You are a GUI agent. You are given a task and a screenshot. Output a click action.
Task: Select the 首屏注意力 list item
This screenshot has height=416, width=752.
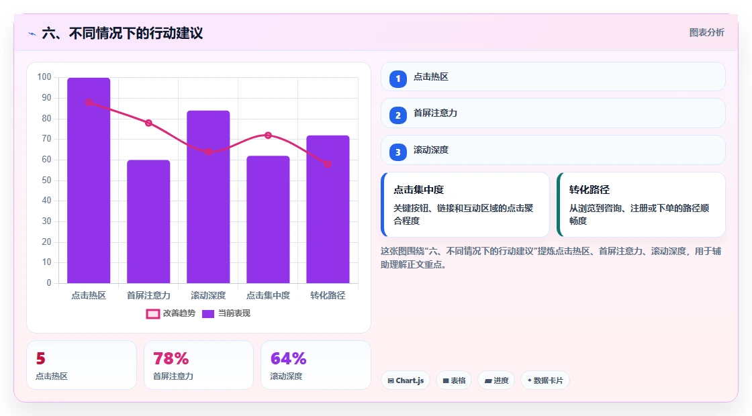point(553,113)
